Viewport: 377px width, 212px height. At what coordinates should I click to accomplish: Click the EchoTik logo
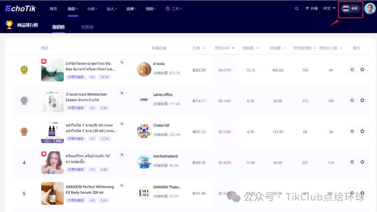21,9
